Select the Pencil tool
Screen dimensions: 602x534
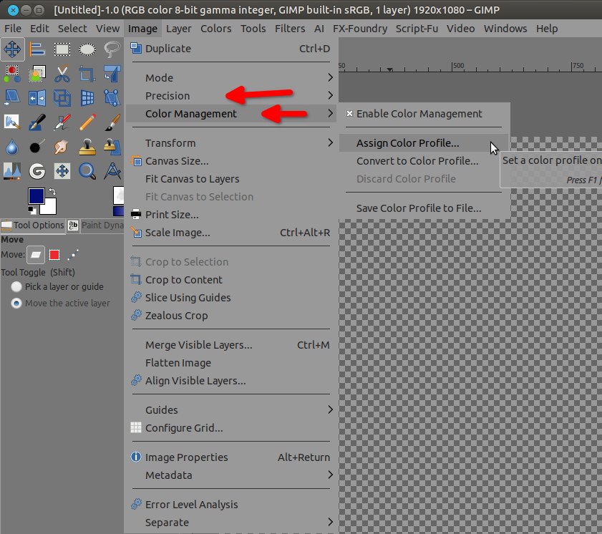pyautogui.click(x=87, y=122)
